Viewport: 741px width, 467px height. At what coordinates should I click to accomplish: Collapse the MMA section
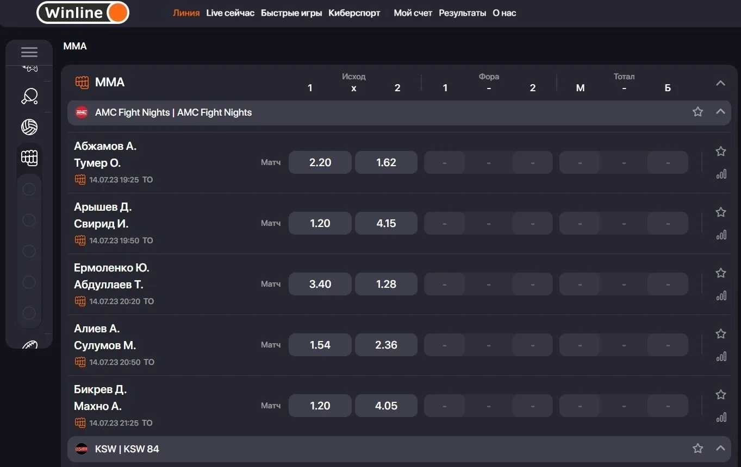[720, 83]
